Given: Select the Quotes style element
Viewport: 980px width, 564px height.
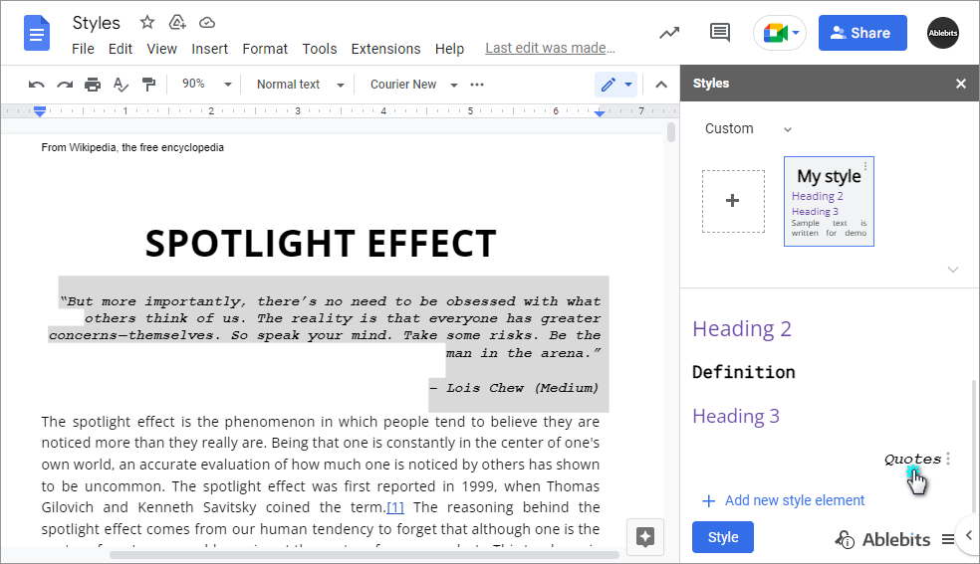Looking at the screenshot, I should pyautogui.click(x=912, y=460).
